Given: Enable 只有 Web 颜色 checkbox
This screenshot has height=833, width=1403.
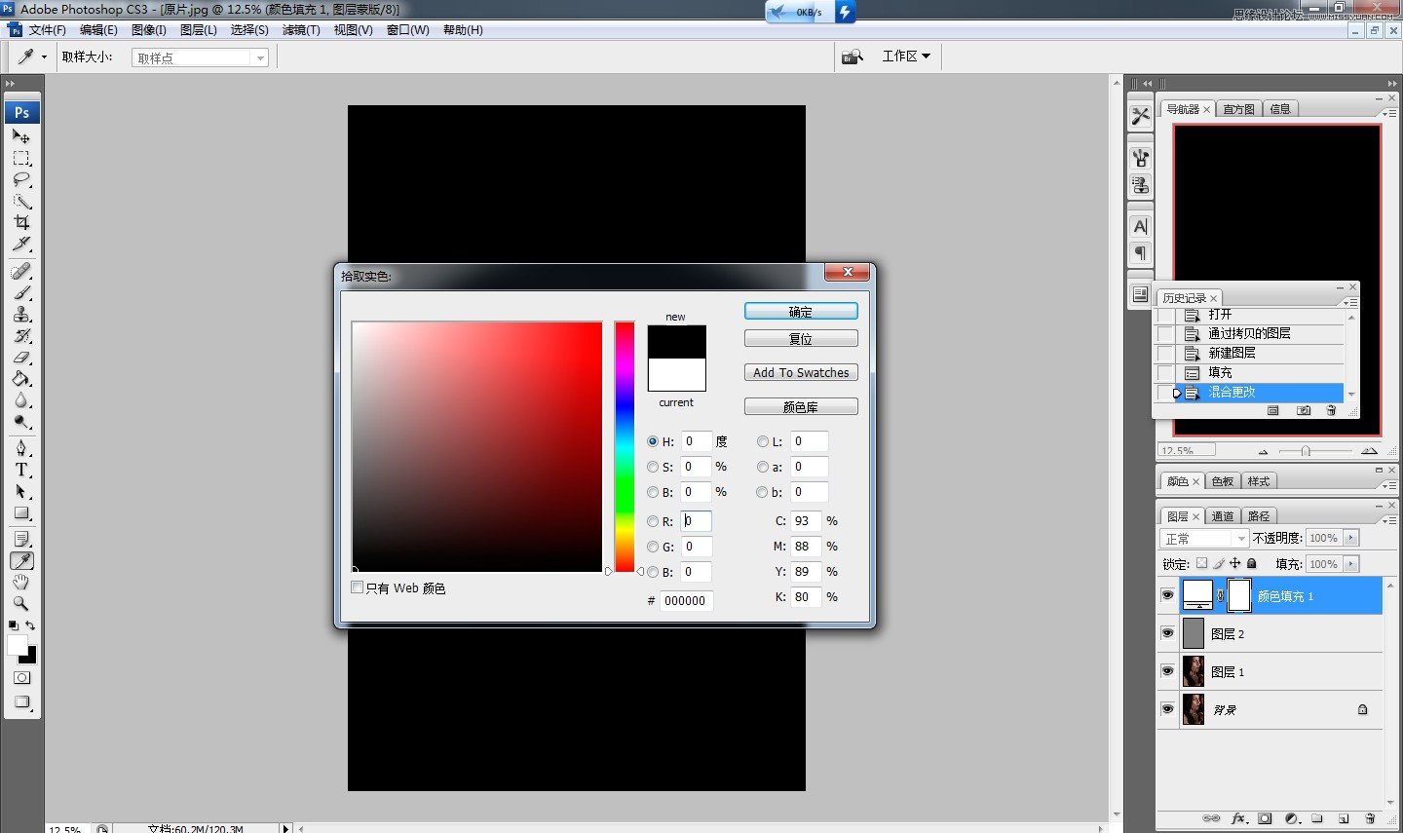Looking at the screenshot, I should point(358,587).
